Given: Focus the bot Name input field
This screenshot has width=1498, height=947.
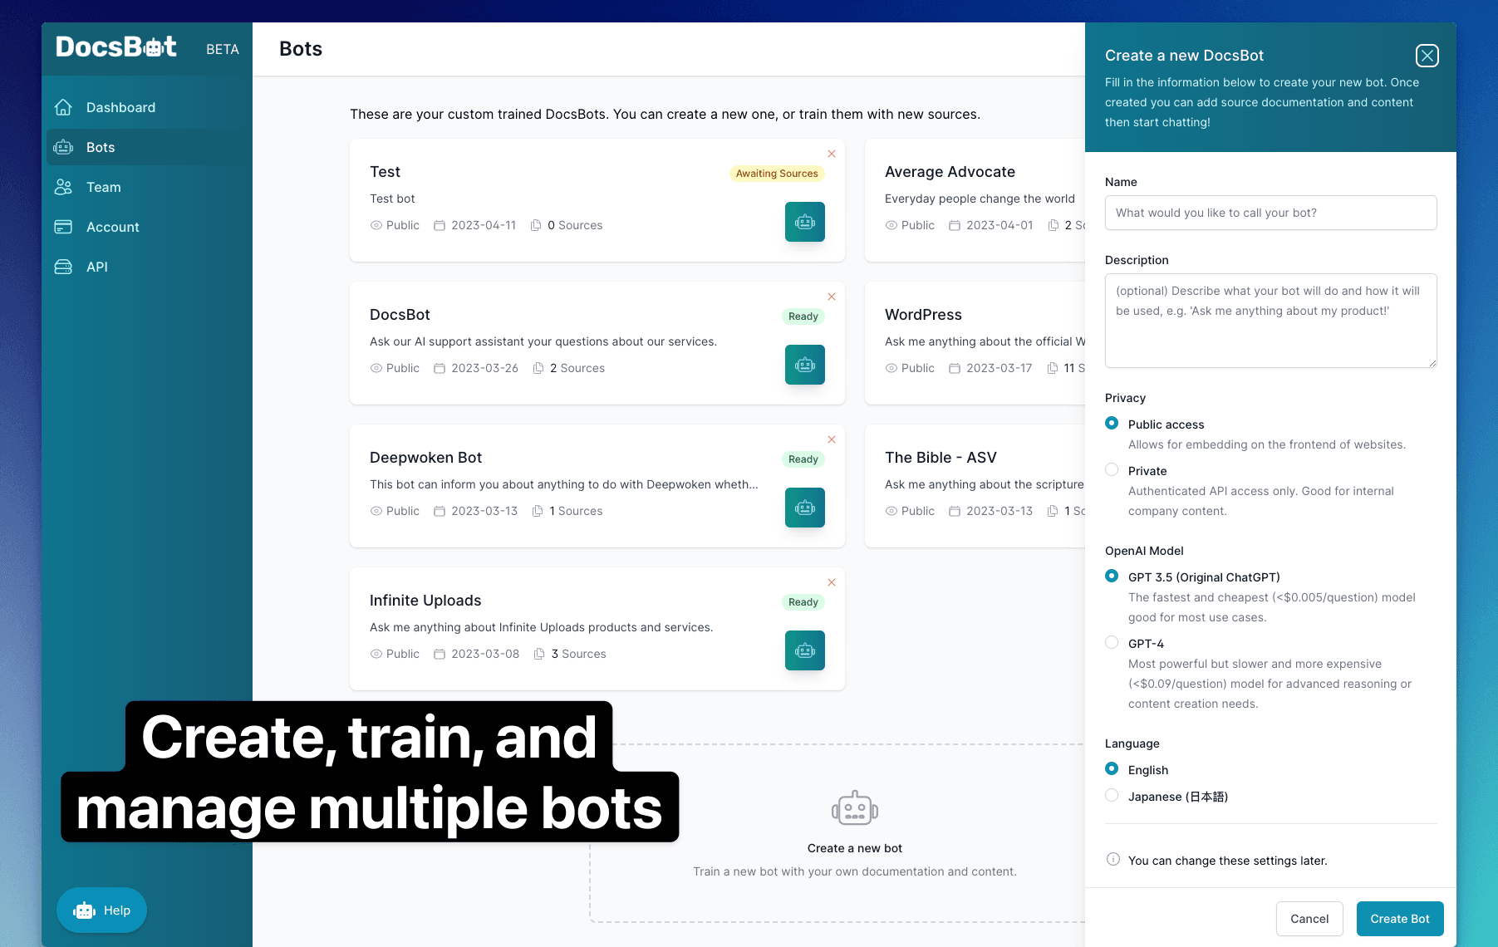Looking at the screenshot, I should 1270,213.
